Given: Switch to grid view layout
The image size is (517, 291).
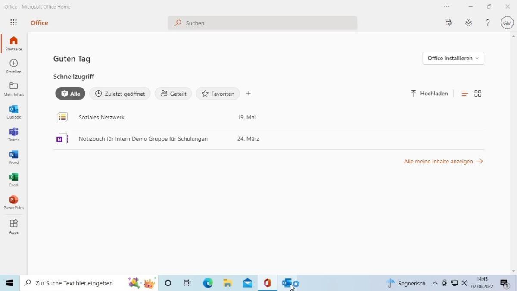Looking at the screenshot, I should [x=478, y=94].
